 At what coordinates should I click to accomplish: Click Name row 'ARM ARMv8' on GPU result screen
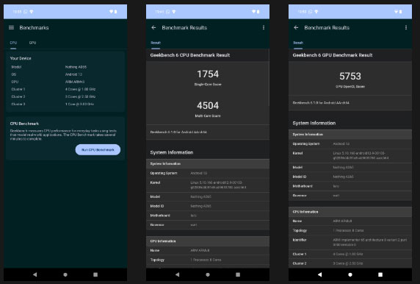coord(350,221)
